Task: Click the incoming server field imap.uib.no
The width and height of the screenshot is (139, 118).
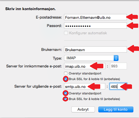Action: [85, 66]
